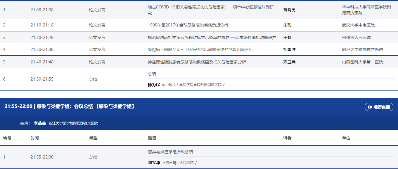Viewport: 398px width, 169px height.
Task: Select speaker 朱聪
Action: pos(287,25)
